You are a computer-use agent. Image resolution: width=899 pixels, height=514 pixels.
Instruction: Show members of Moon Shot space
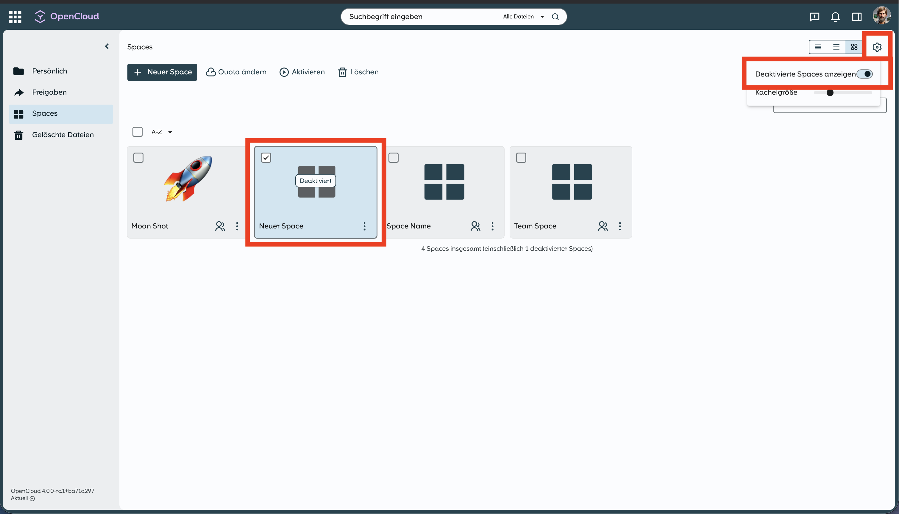220,226
